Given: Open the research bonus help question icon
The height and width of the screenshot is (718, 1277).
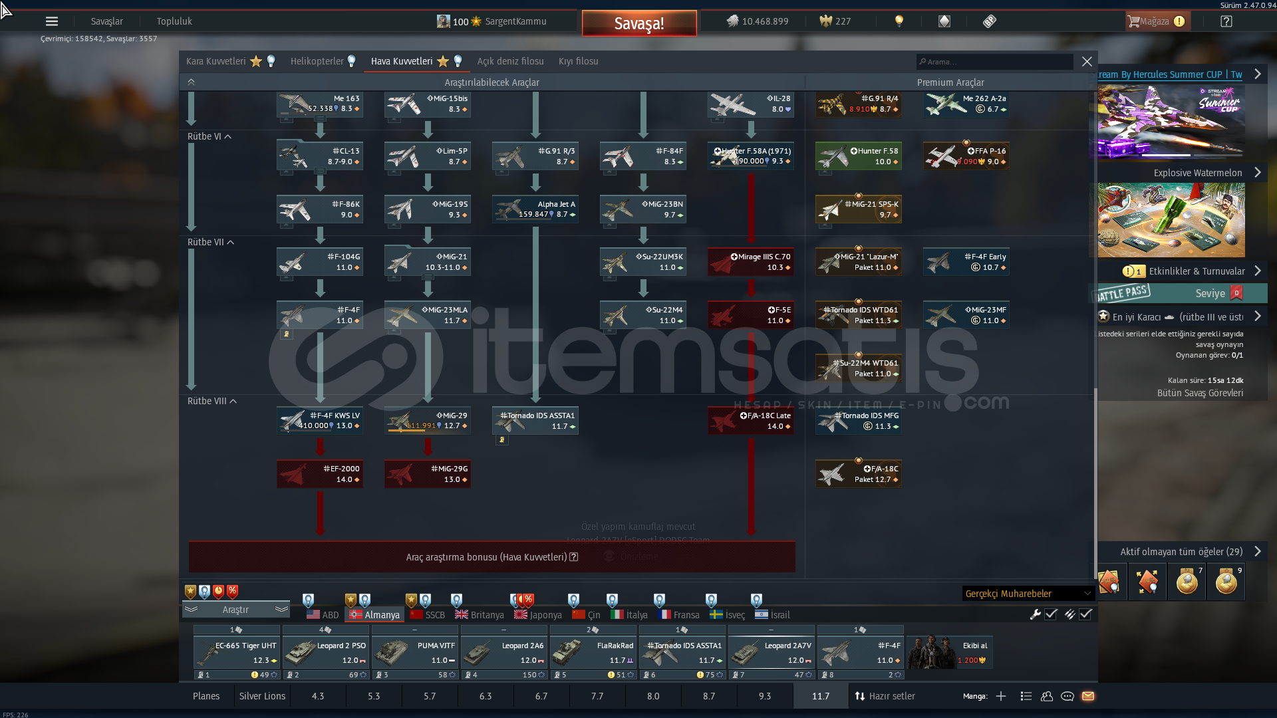Looking at the screenshot, I should pyautogui.click(x=574, y=557).
